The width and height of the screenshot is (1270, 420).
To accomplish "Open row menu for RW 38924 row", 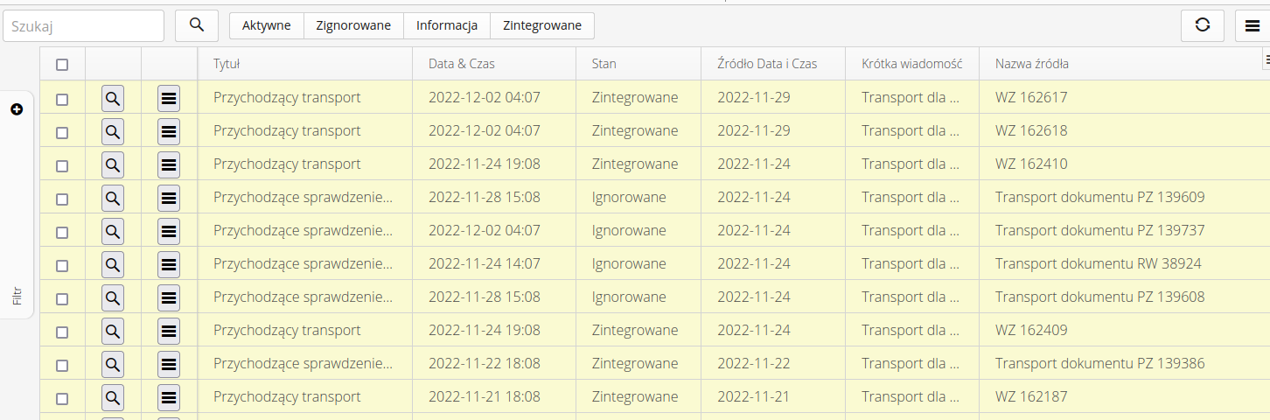I will 169,264.
